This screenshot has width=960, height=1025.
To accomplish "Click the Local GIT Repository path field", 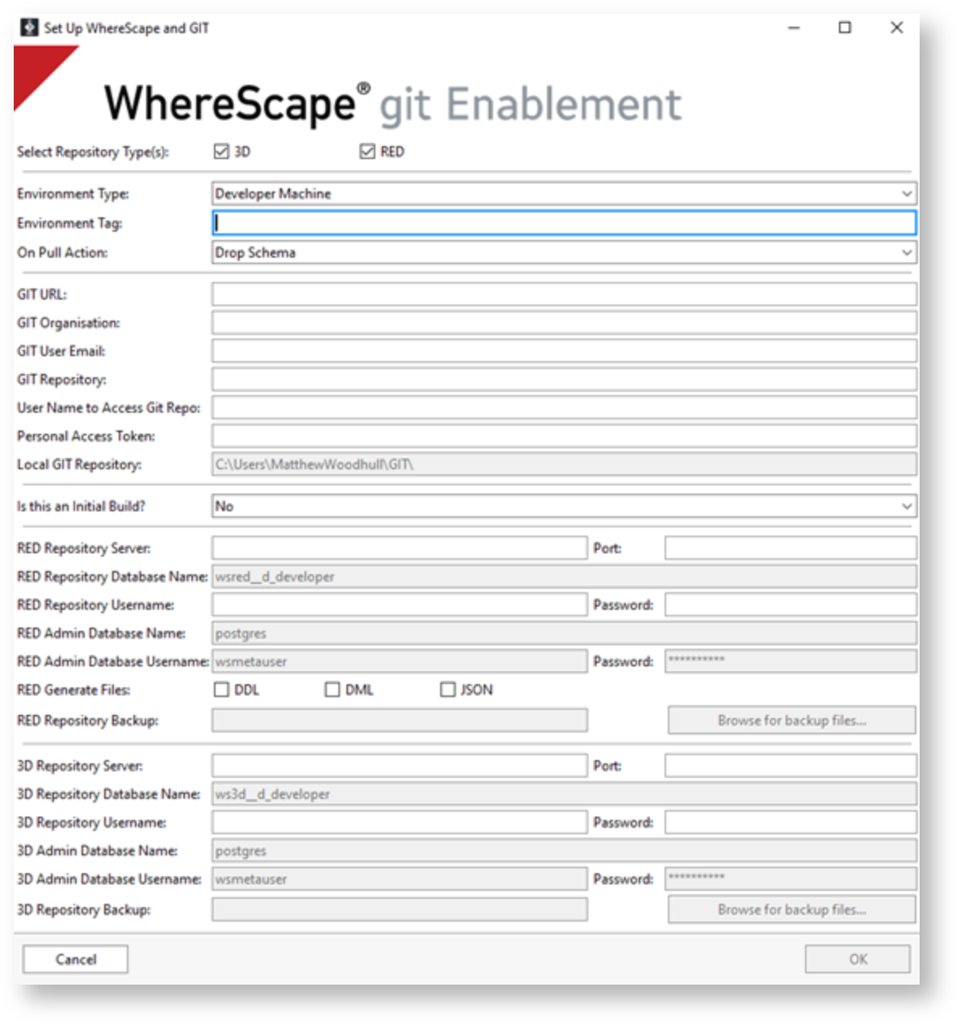I will (x=564, y=464).
